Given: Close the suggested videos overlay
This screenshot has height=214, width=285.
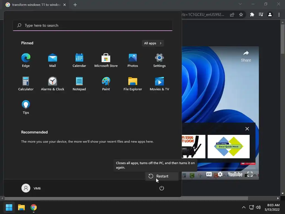Looking at the screenshot, I should pyautogui.click(x=247, y=129).
